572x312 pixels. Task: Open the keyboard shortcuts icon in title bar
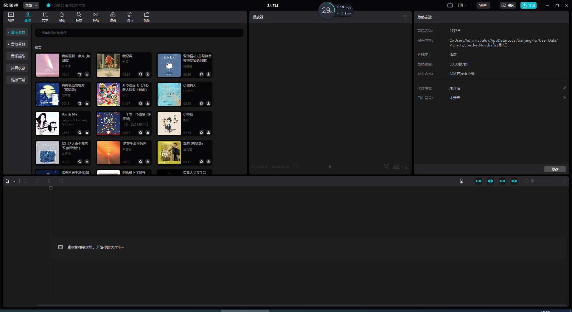(x=450, y=5)
